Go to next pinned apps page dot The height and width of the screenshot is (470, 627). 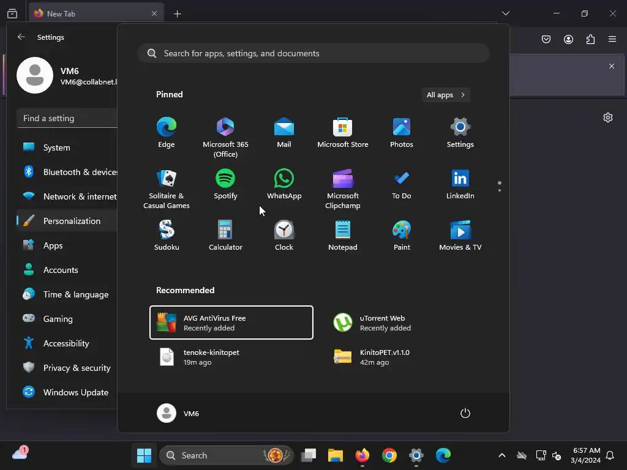point(500,190)
